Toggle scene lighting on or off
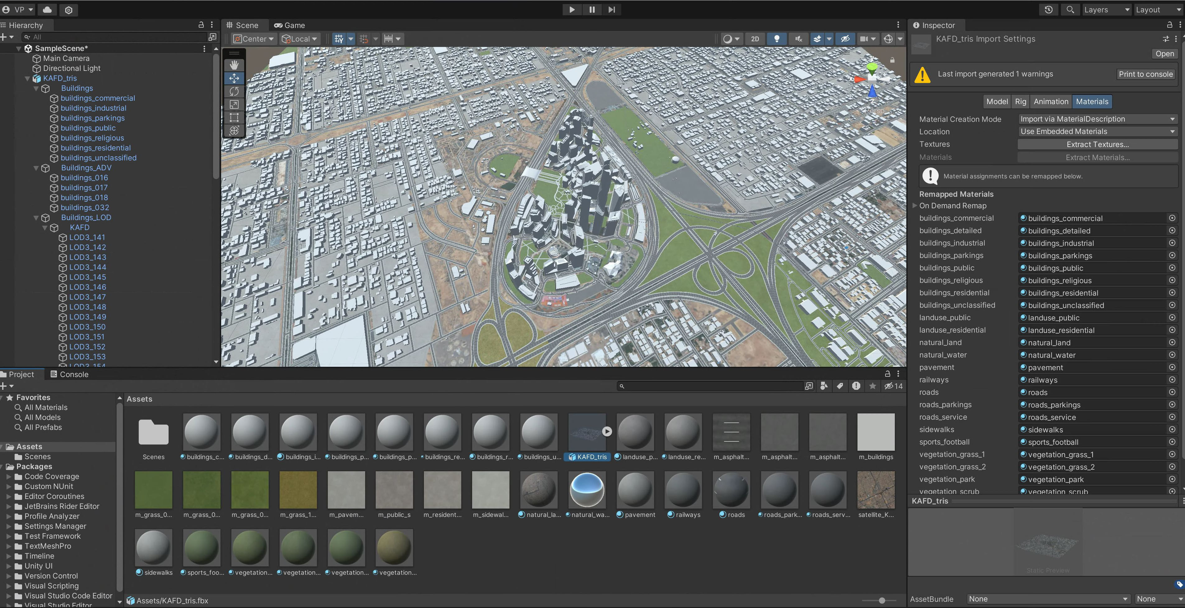1185x608 pixels. point(777,39)
